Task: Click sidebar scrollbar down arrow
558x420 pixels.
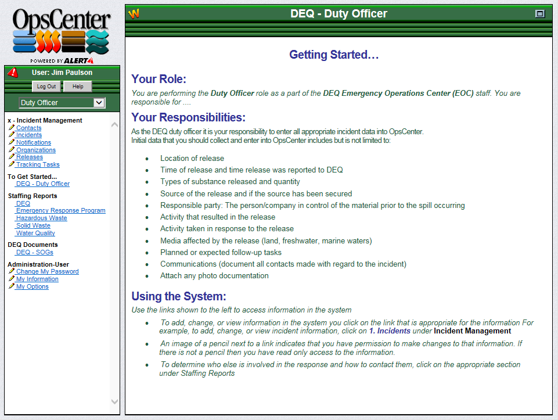Action: click(114, 401)
